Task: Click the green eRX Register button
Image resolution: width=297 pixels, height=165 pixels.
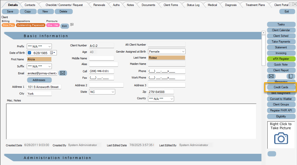Action: click(x=281, y=59)
